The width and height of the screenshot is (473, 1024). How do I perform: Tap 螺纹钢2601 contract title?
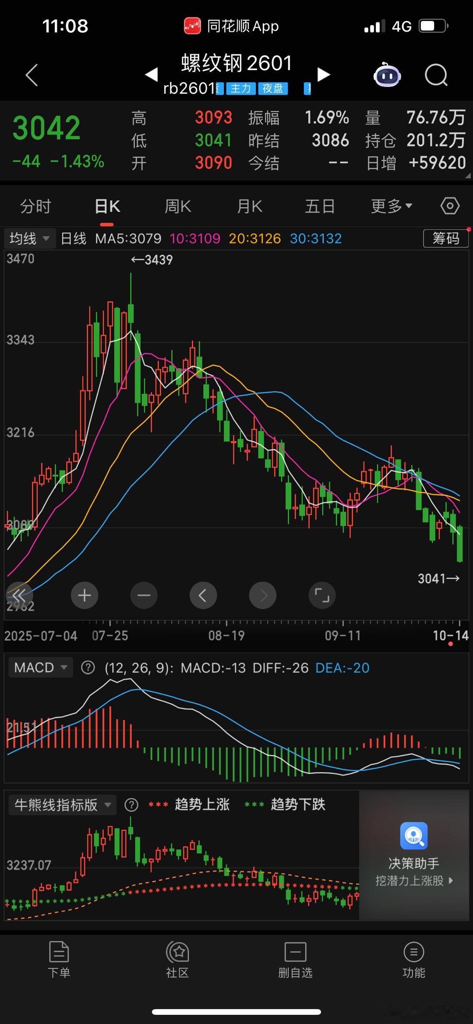pos(236,63)
